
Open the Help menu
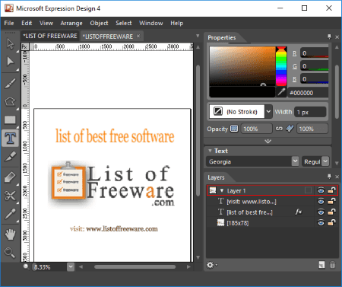(176, 23)
